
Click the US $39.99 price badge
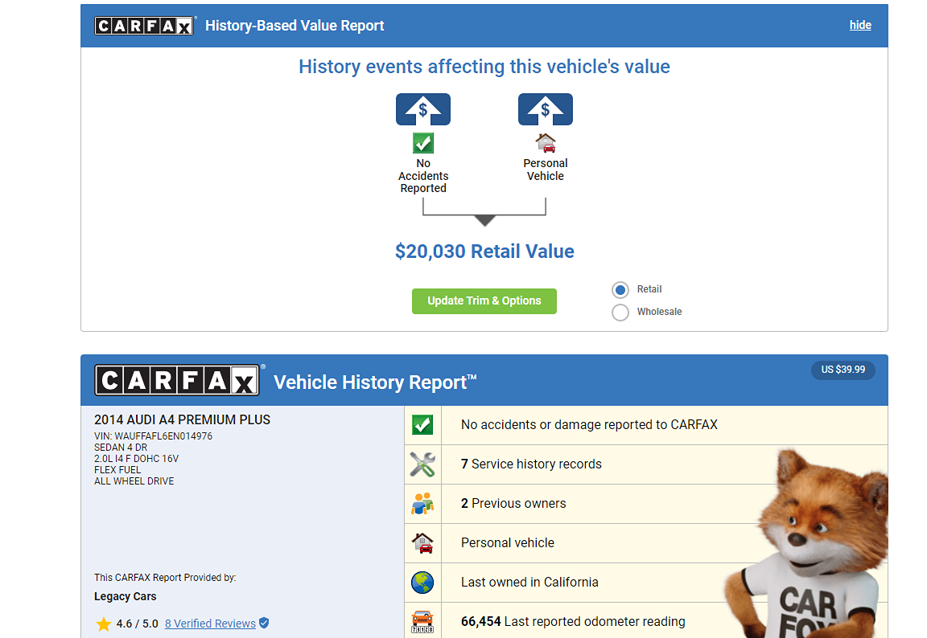point(843,370)
